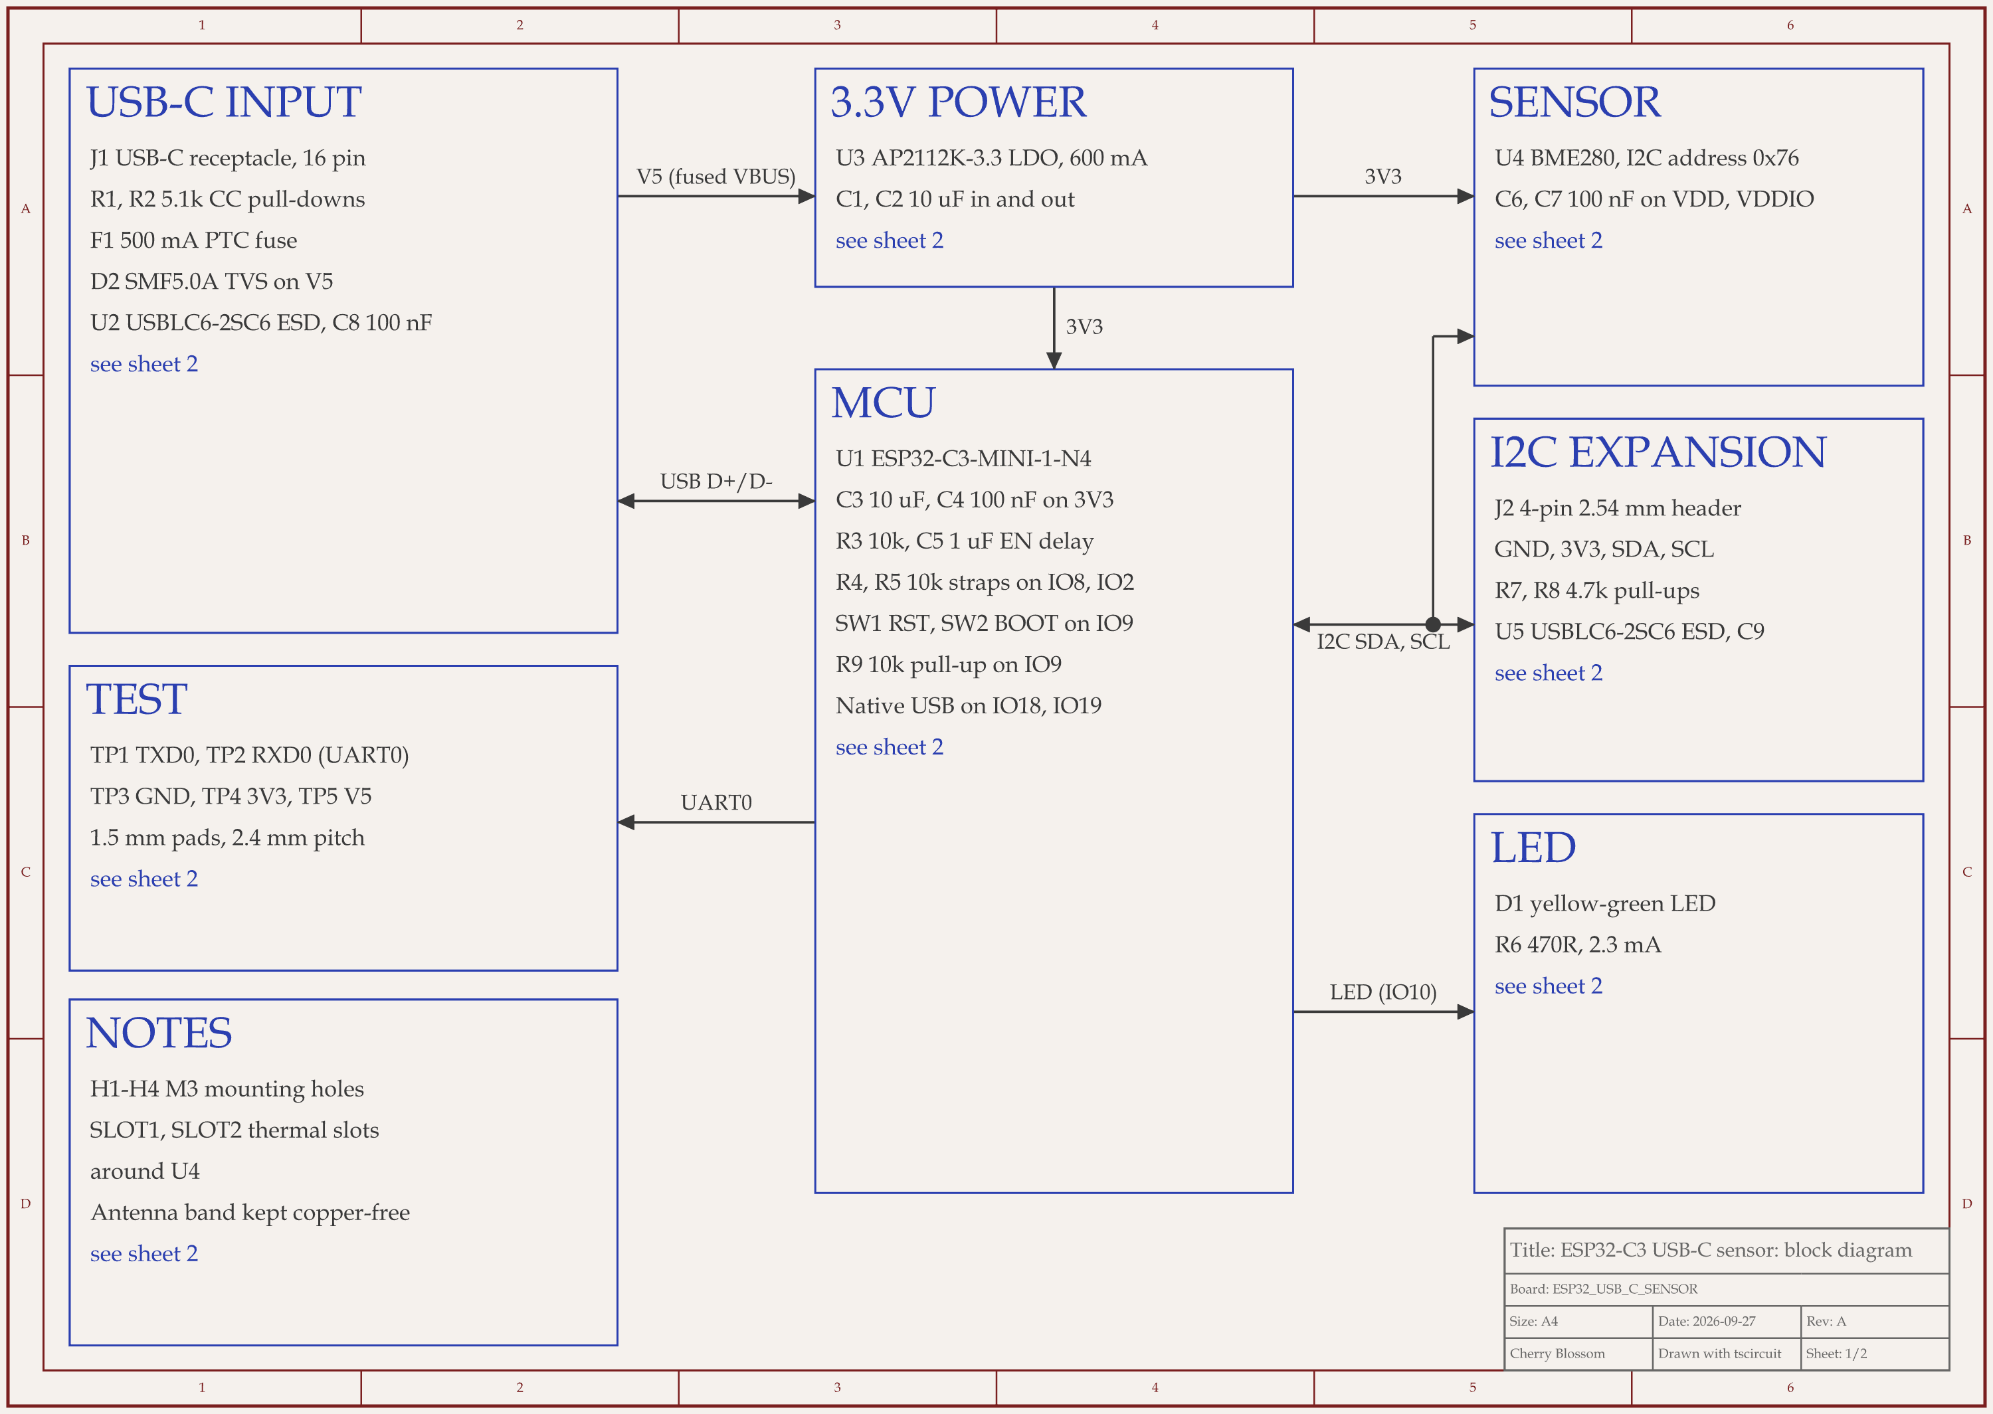This screenshot has width=1993, height=1414.
Task: Select 'J1 USB-C receptacle, 16 pin' line
Action: (x=227, y=159)
